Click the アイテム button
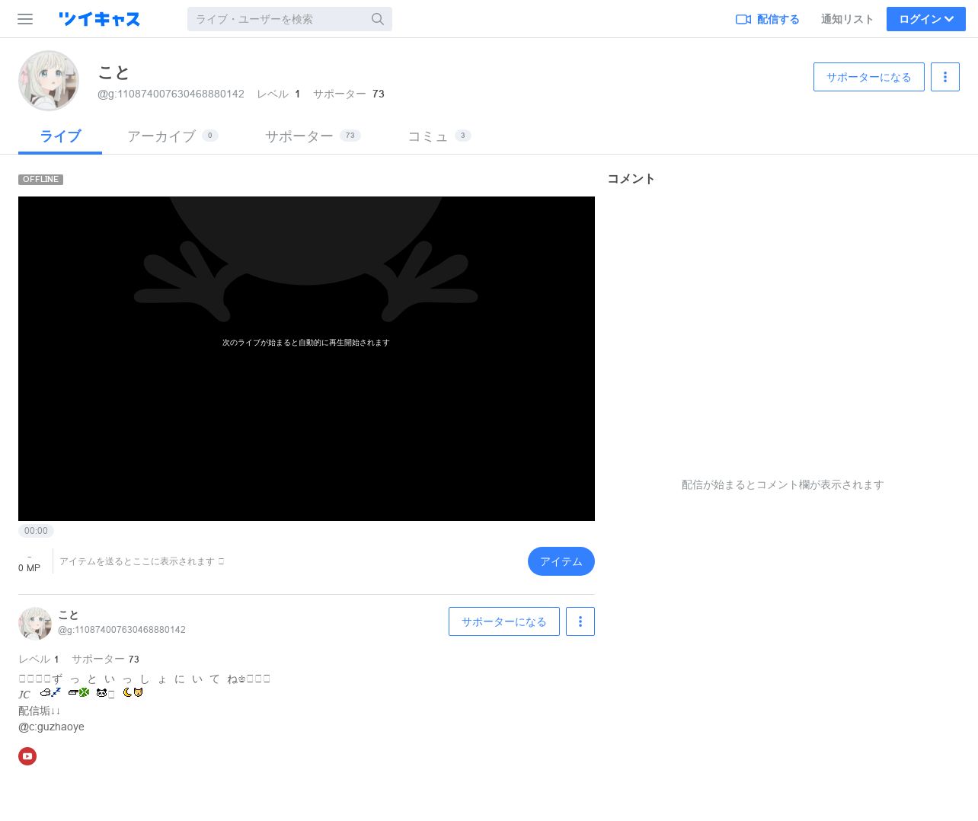978x821 pixels. (561, 561)
